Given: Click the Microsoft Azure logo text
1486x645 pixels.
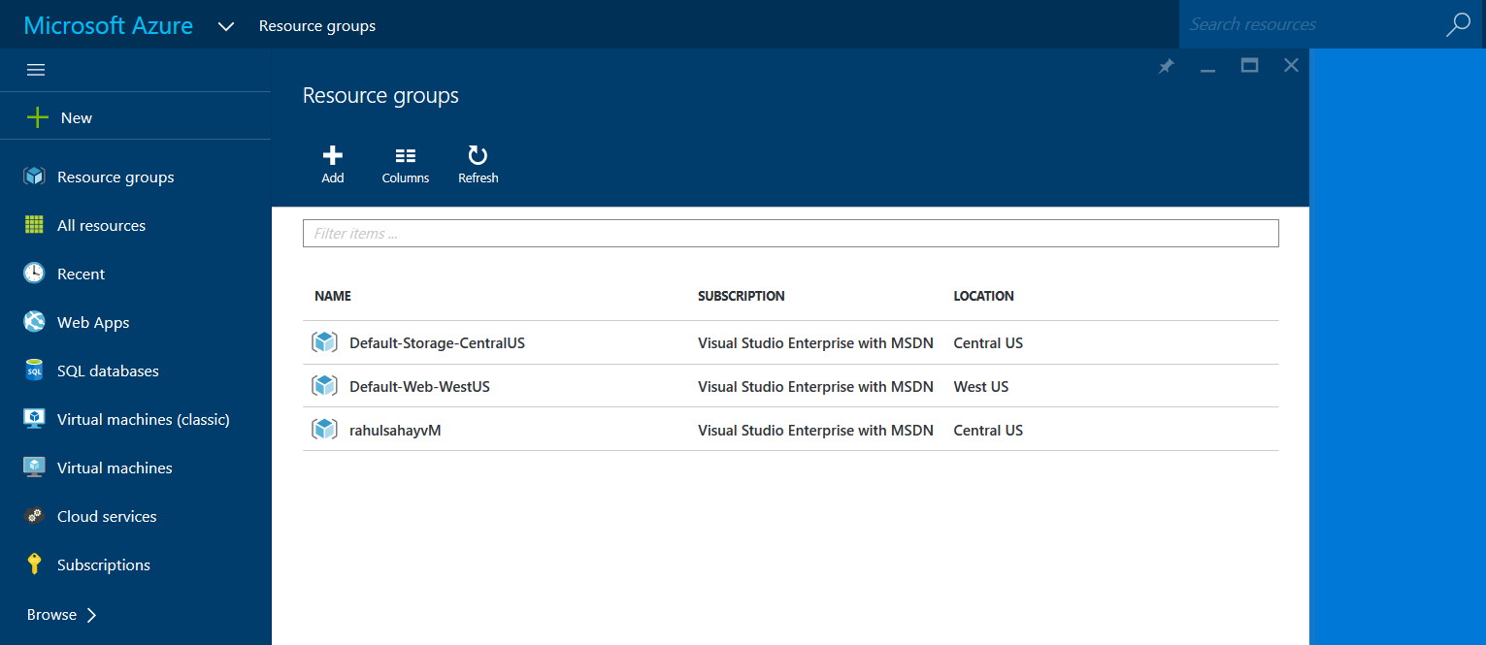Looking at the screenshot, I should [109, 25].
